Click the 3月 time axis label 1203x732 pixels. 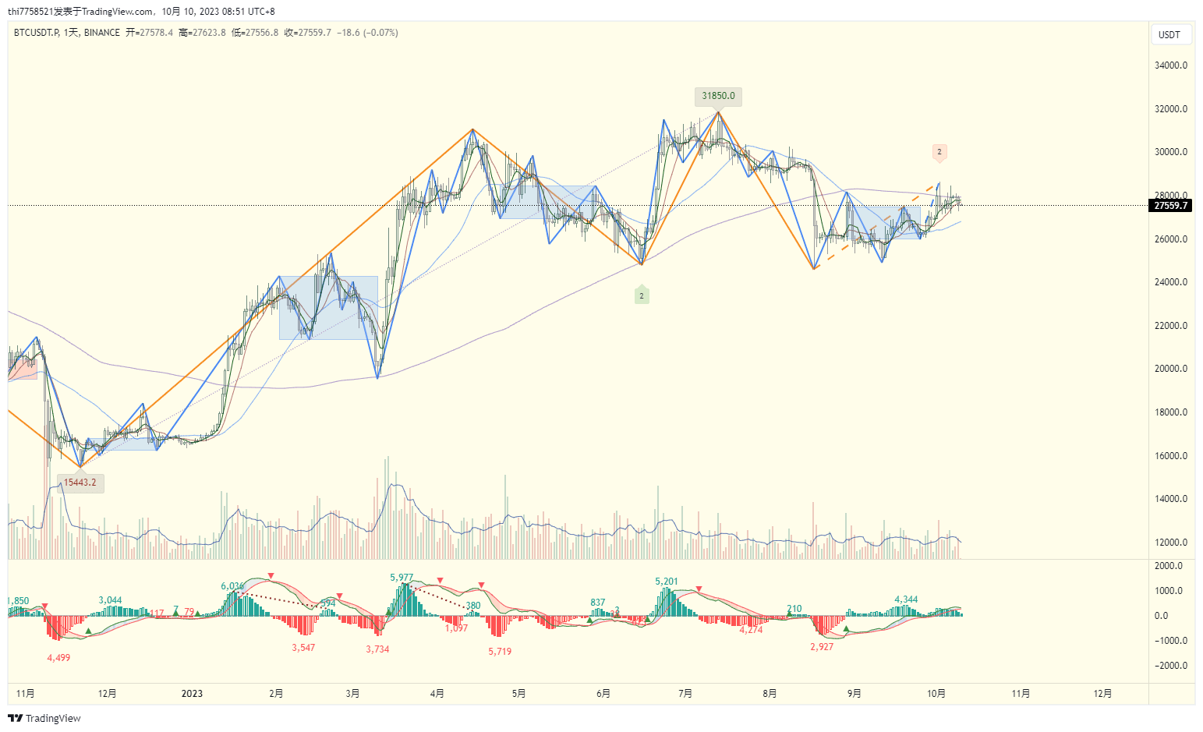point(352,694)
